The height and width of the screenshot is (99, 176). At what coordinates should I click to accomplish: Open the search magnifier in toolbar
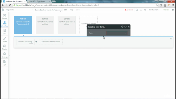coord(145,10)
